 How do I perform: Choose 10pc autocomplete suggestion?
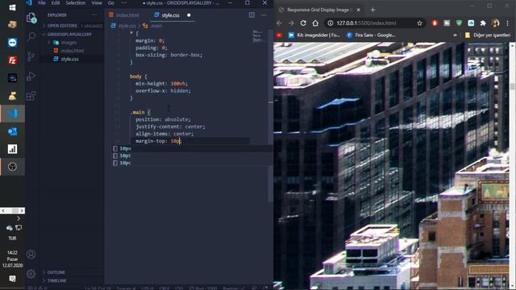(125, 163)
